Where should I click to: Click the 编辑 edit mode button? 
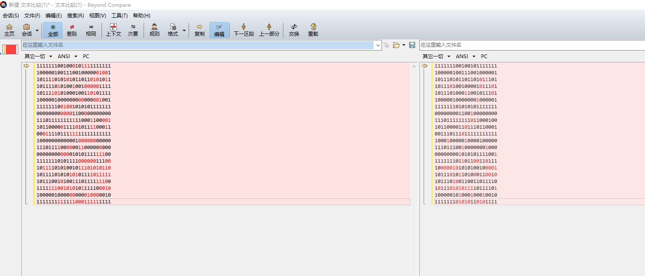219,30
